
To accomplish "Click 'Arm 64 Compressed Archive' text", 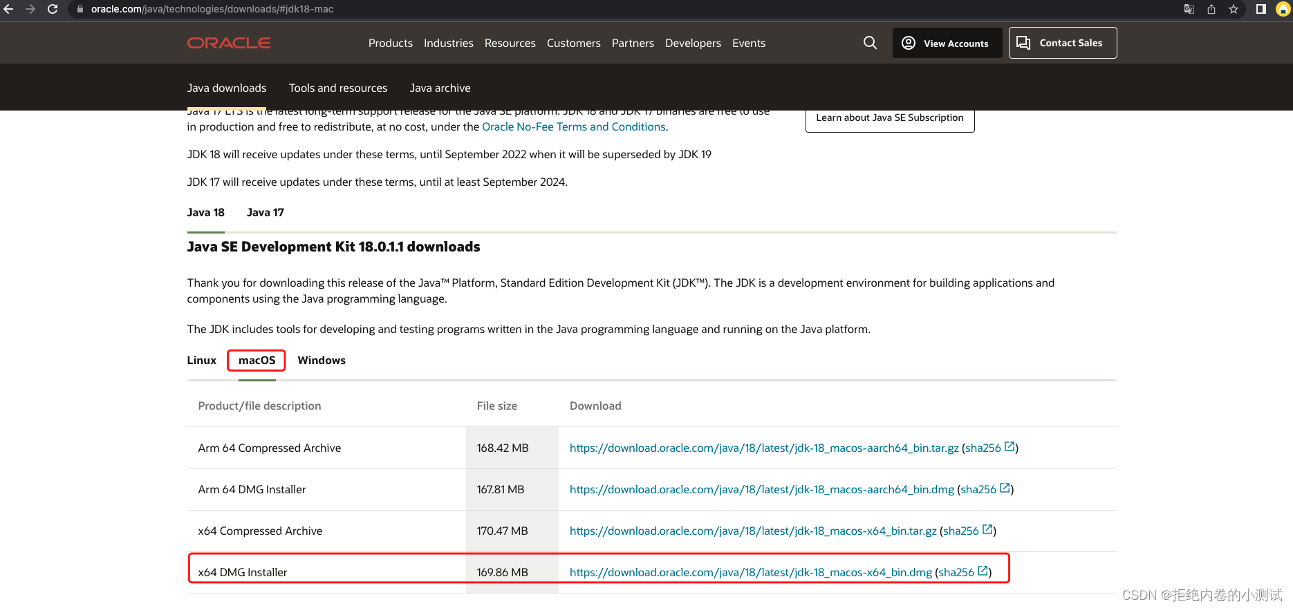I will click(270, 448).
